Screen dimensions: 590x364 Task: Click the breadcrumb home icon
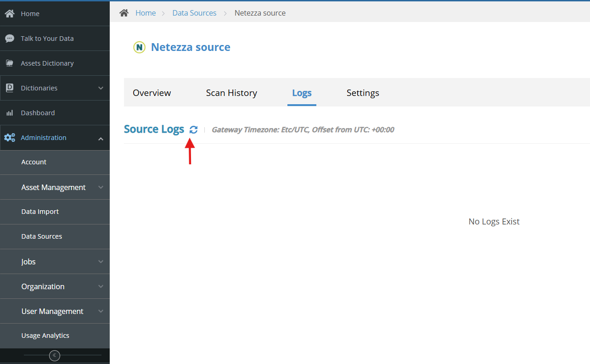tap(124, 13)
